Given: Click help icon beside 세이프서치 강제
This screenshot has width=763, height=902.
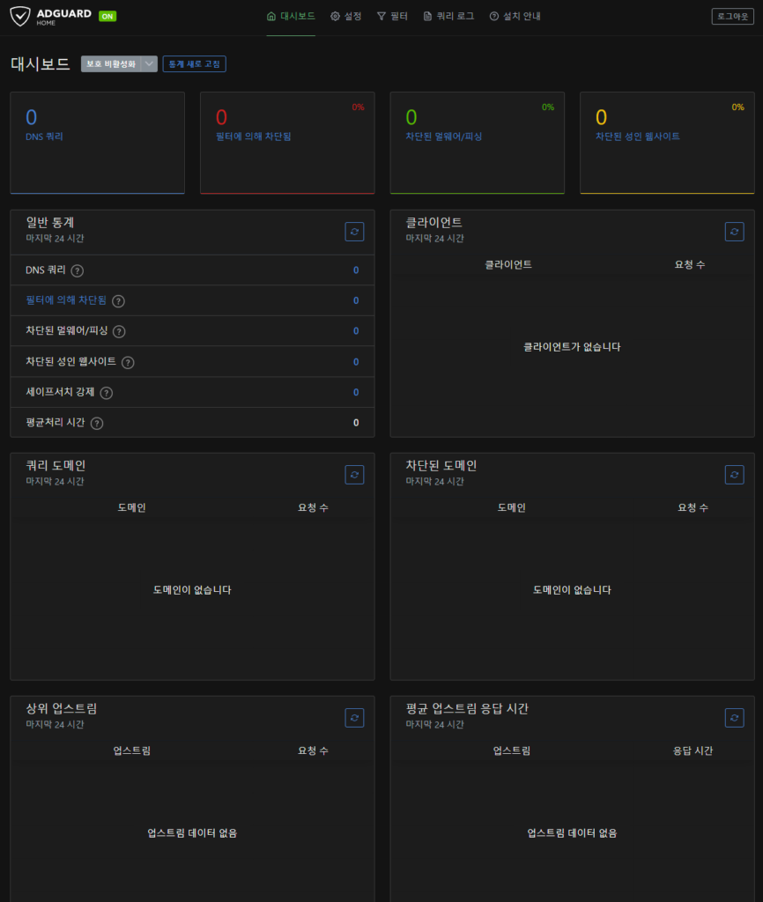Looking at the screenshot, I should pyautogui.click(x=107, y=393).
